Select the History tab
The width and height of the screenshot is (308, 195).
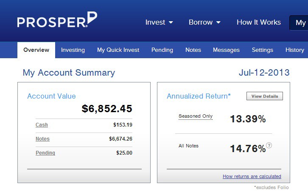coord(294,50)
